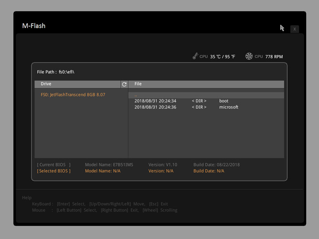
Task: Click the CPU temperature reading
Action: pos(222,57)
